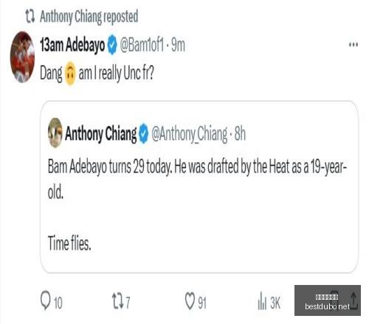Click Anthony Chiang's blue verified badge
The width and height of the screenshot is (369, 324).
tap(144, 133)
